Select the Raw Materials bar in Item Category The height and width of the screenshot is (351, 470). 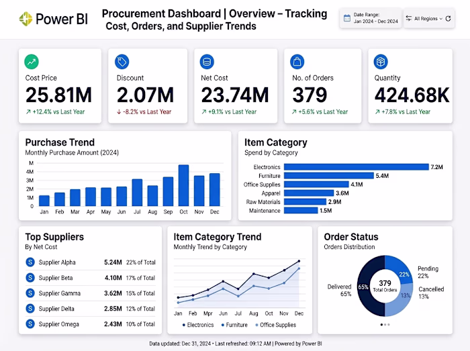[x=305, y=201]
